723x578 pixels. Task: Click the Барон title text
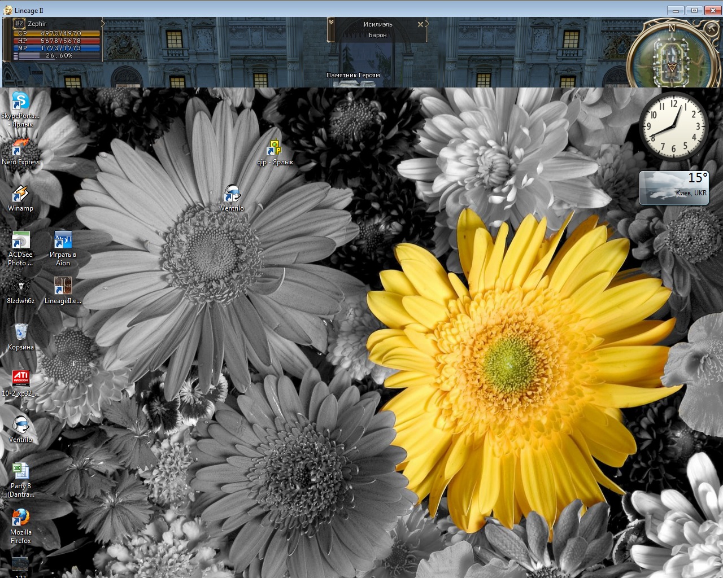pos(378,35)
